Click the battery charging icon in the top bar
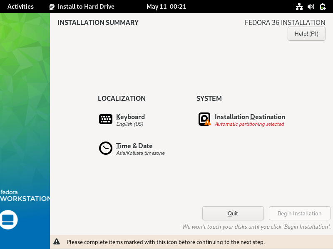 click(322, 7)
